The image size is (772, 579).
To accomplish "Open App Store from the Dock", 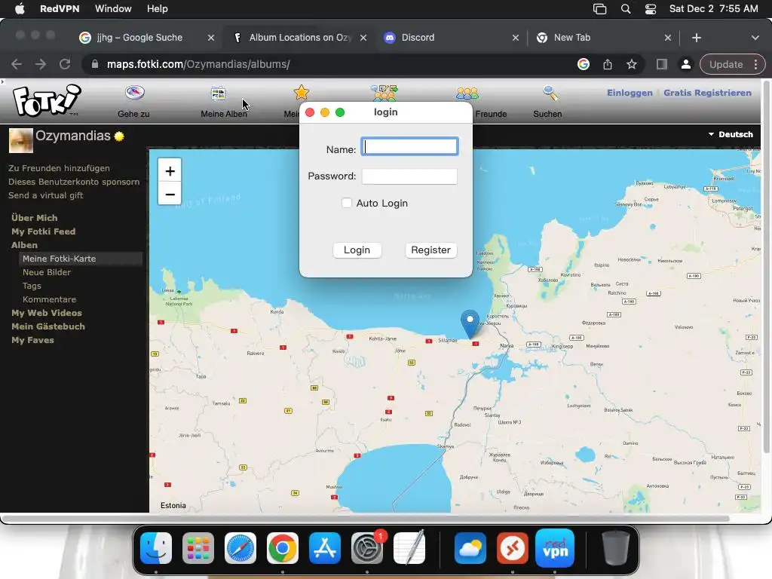I will coord(324,547).
